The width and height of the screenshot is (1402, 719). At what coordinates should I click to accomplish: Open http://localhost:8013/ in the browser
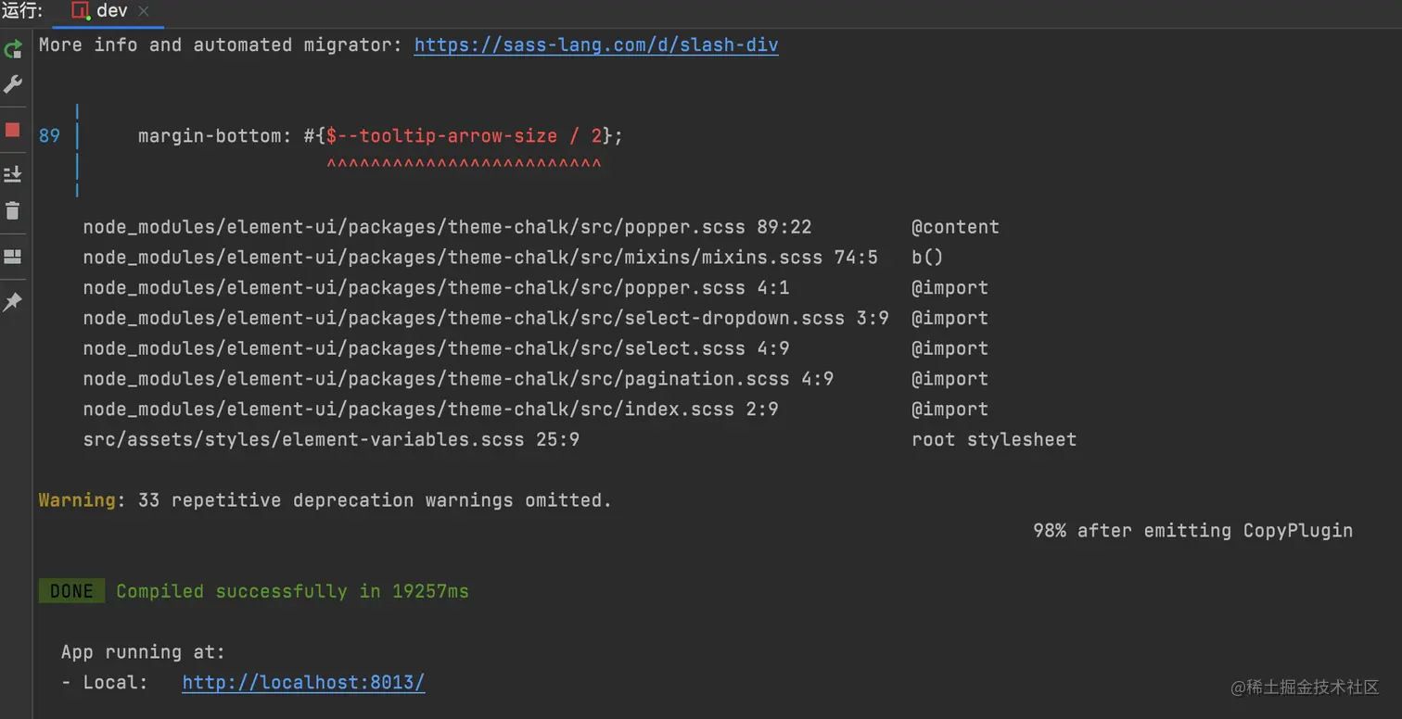pos(303,682)
